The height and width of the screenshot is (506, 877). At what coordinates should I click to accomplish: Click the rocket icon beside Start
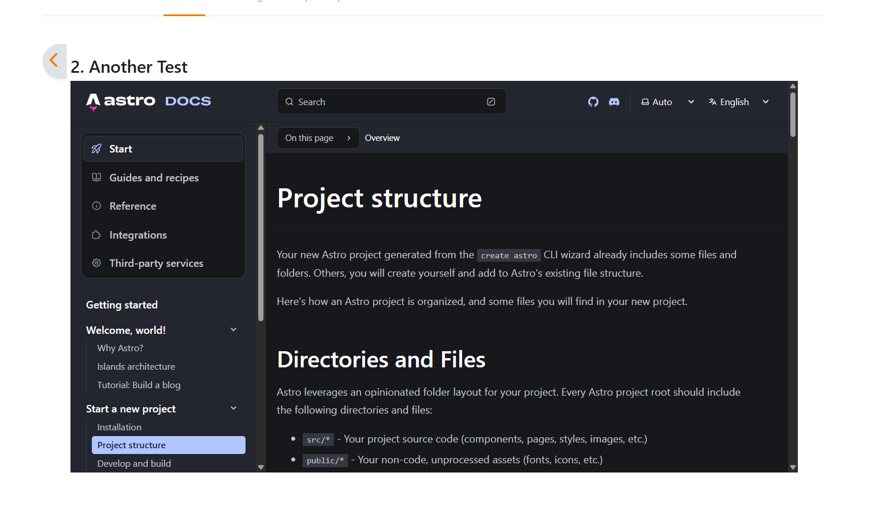click(x=96, y=148)
